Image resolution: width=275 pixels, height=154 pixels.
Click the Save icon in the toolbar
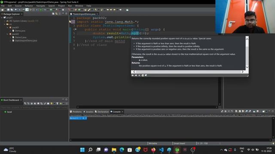(x=8, y=10)
